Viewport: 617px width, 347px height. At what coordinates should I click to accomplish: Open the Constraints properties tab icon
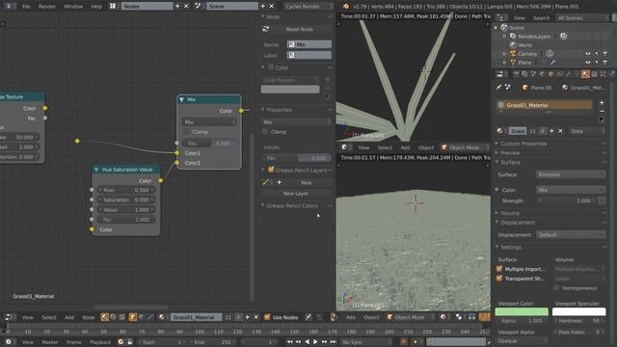tap(559, 74)
